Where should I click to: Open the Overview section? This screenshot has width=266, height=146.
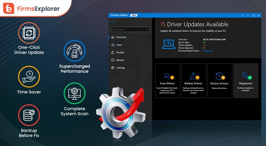click(x=121, y=37)
